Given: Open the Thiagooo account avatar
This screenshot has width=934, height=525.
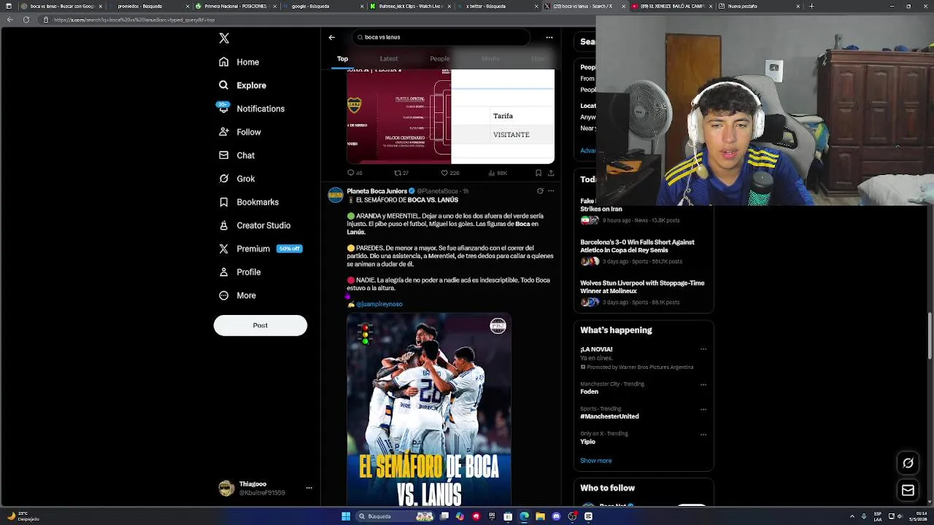Looking at the screenshot, I should click(x=226, y=488).
